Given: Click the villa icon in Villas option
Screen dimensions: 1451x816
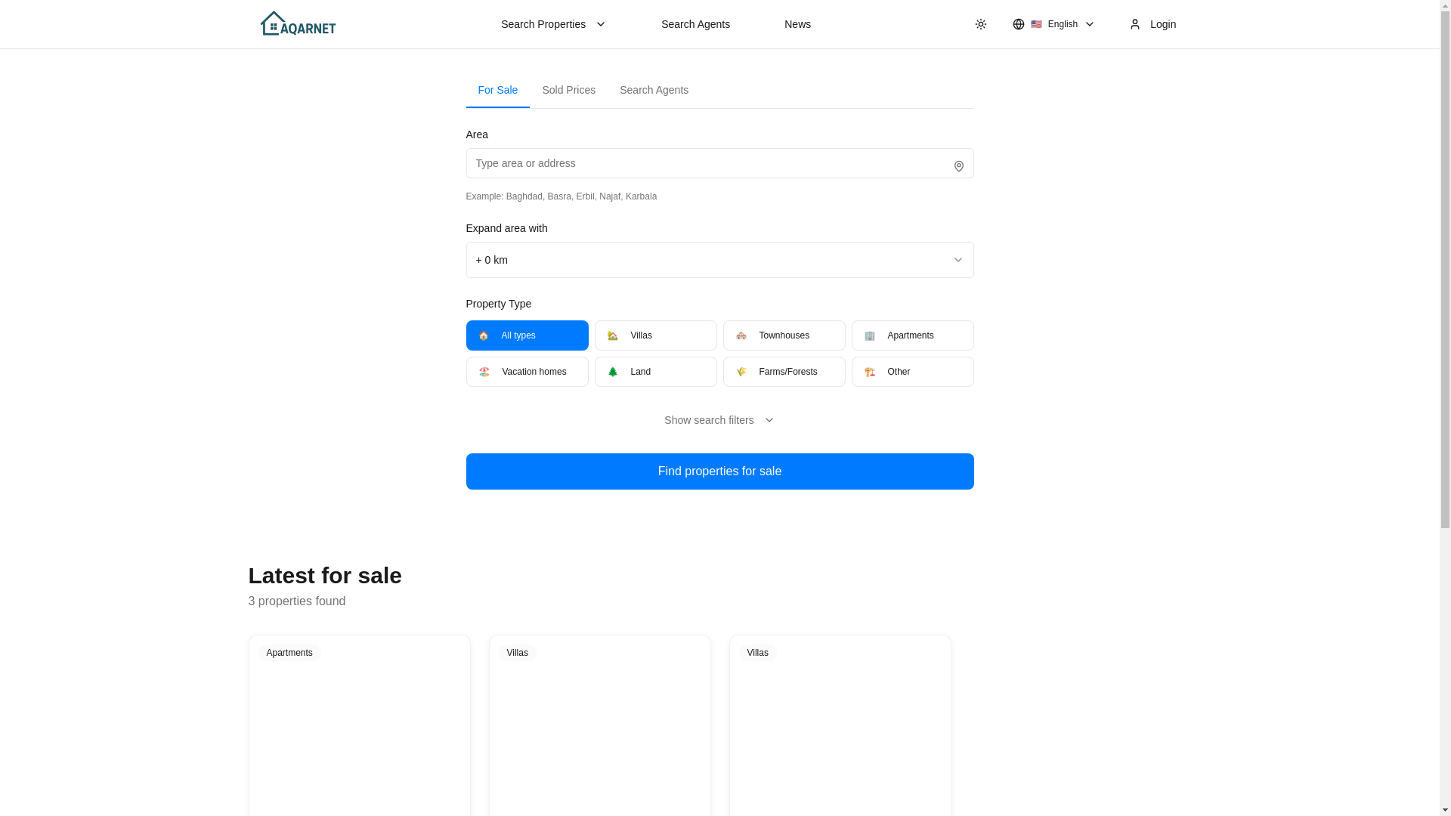Looking at the screenshot, I should (613, 335).
